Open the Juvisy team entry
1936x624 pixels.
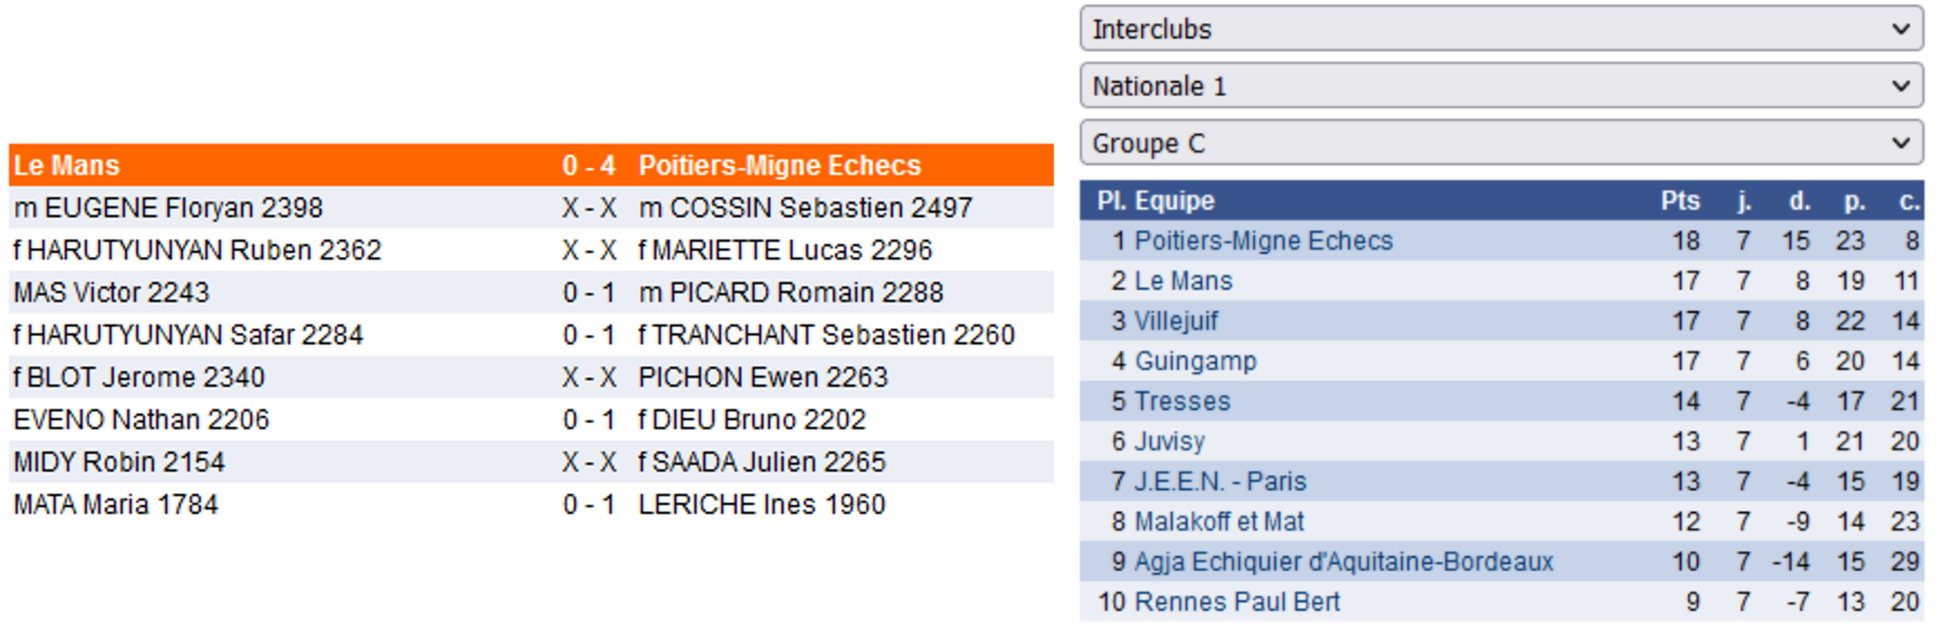point(1169,440)
